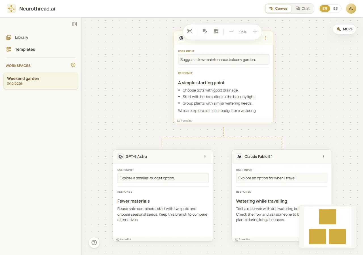
Task: Click the edit notes toolbar icon
Action: [x=205, y=31]
